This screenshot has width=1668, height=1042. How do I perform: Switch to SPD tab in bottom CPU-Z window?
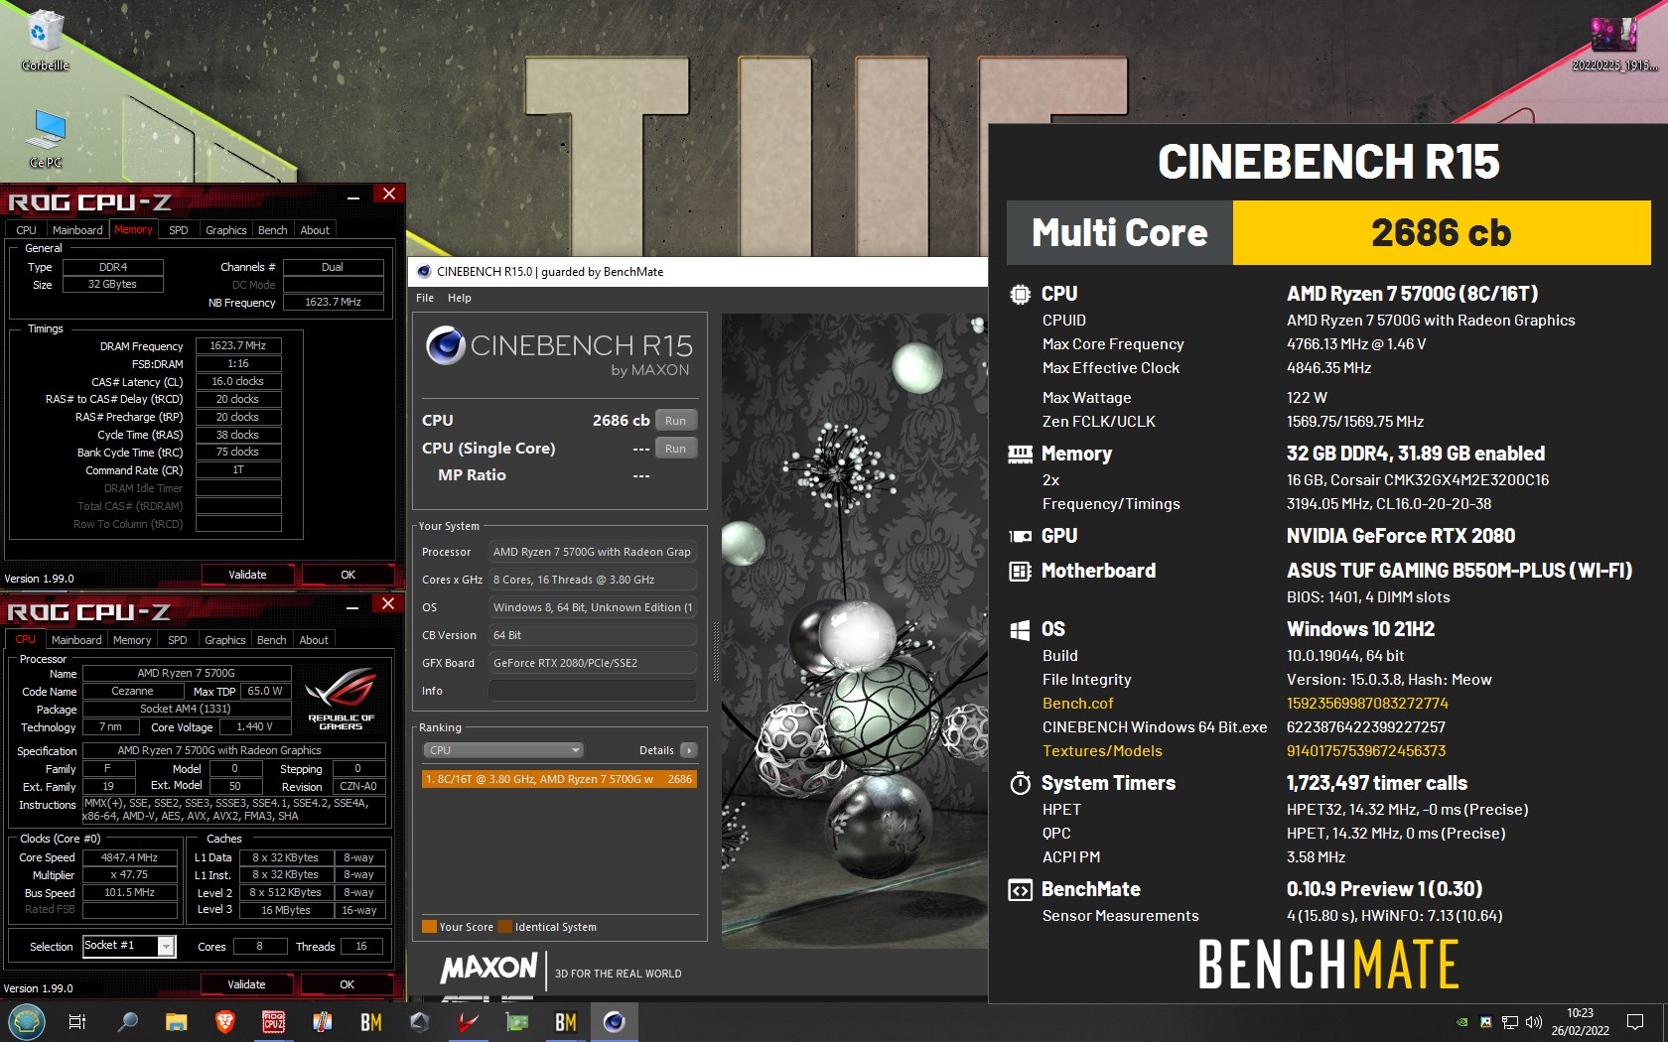pos(178,640)
